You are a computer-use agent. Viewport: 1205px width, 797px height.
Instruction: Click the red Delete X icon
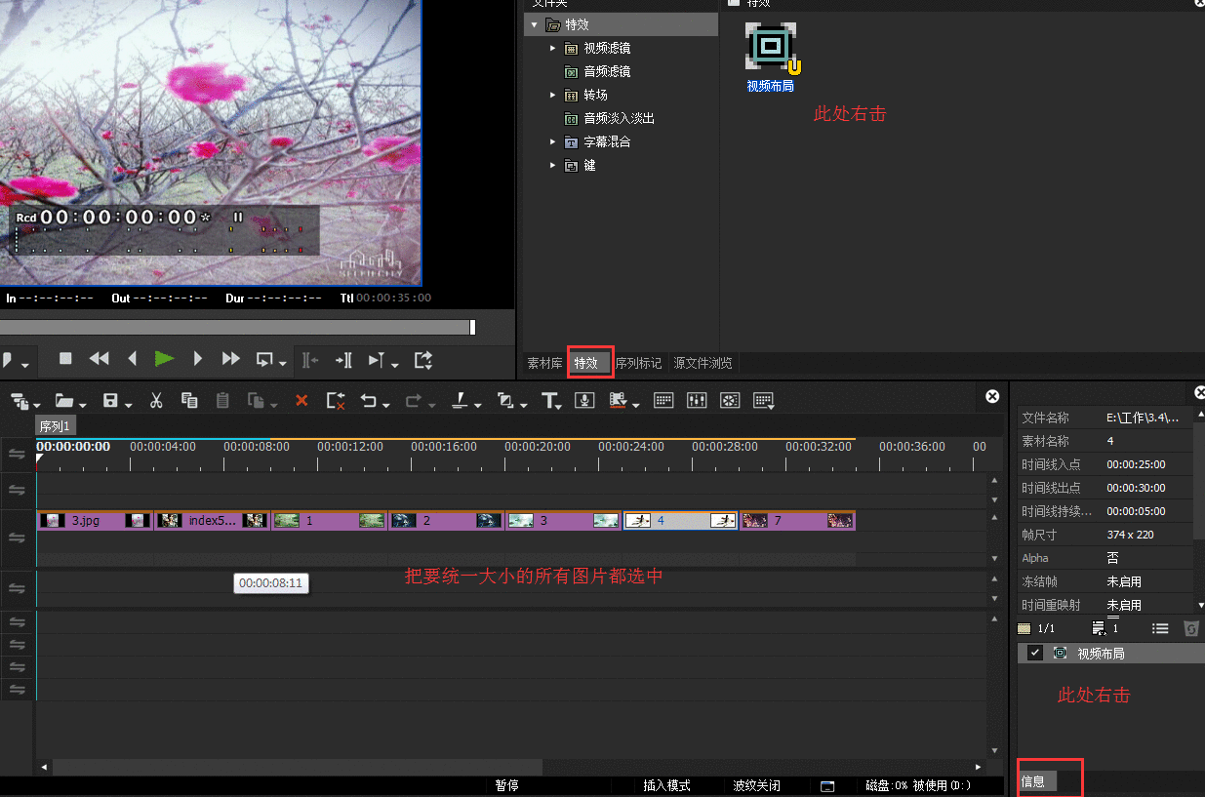coord(301,400)
